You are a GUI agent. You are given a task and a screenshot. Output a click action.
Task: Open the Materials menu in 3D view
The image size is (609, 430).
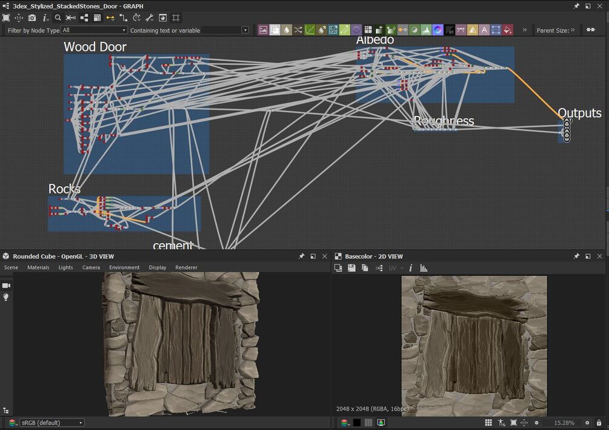pos(38,267)
